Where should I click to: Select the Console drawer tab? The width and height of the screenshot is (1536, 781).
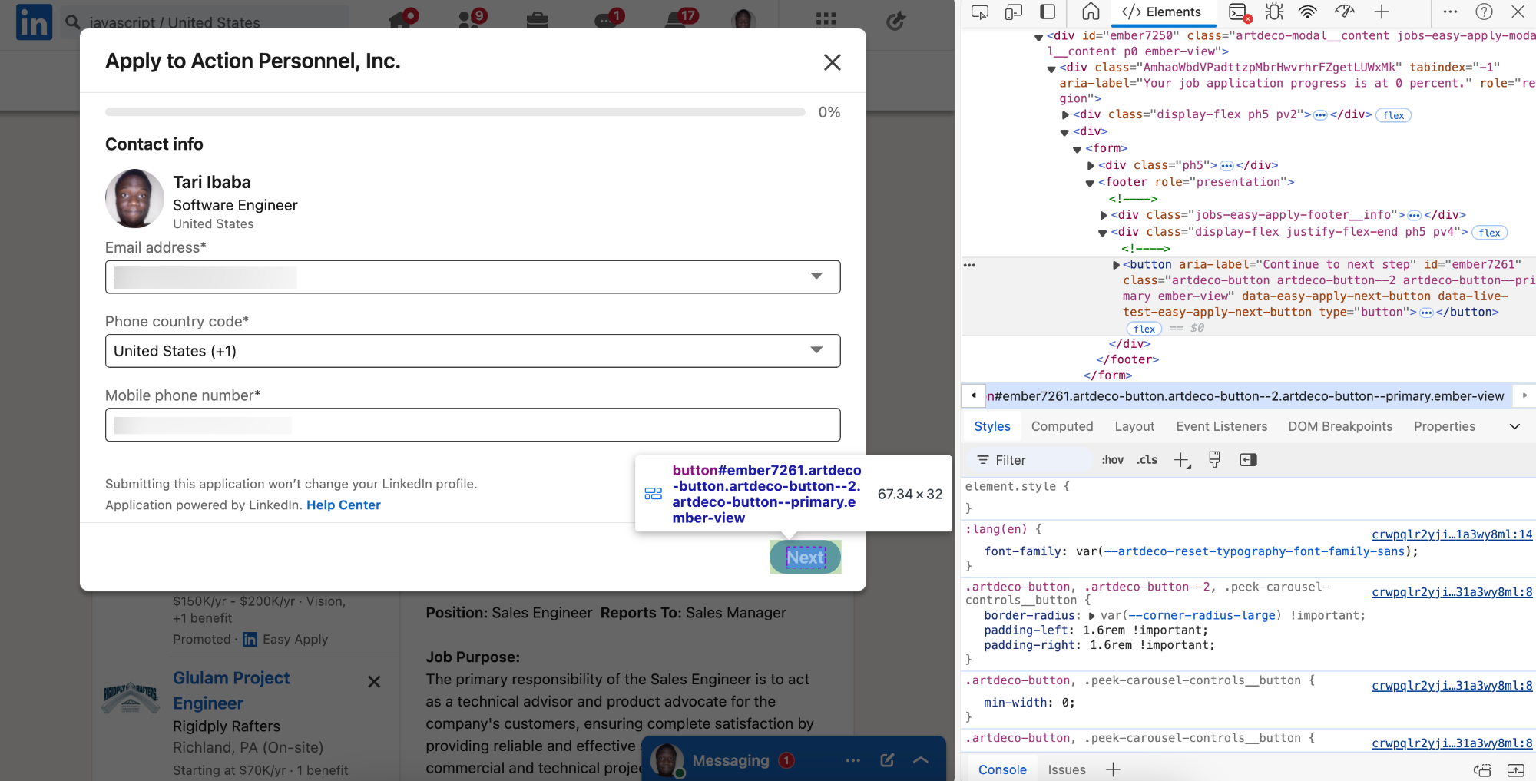pos(1002,769)
